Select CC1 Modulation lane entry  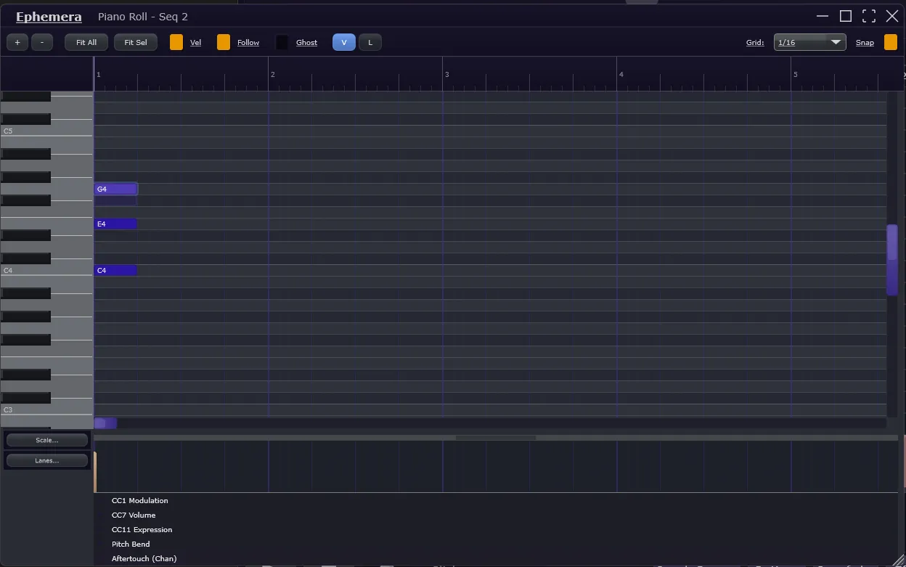tap(139, 500)
